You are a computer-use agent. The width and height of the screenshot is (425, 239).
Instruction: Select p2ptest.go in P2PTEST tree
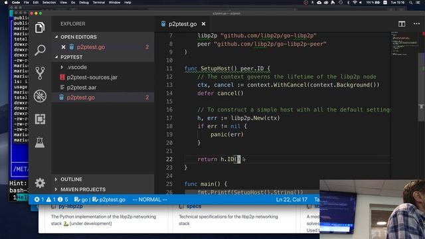tap(103, 98)
